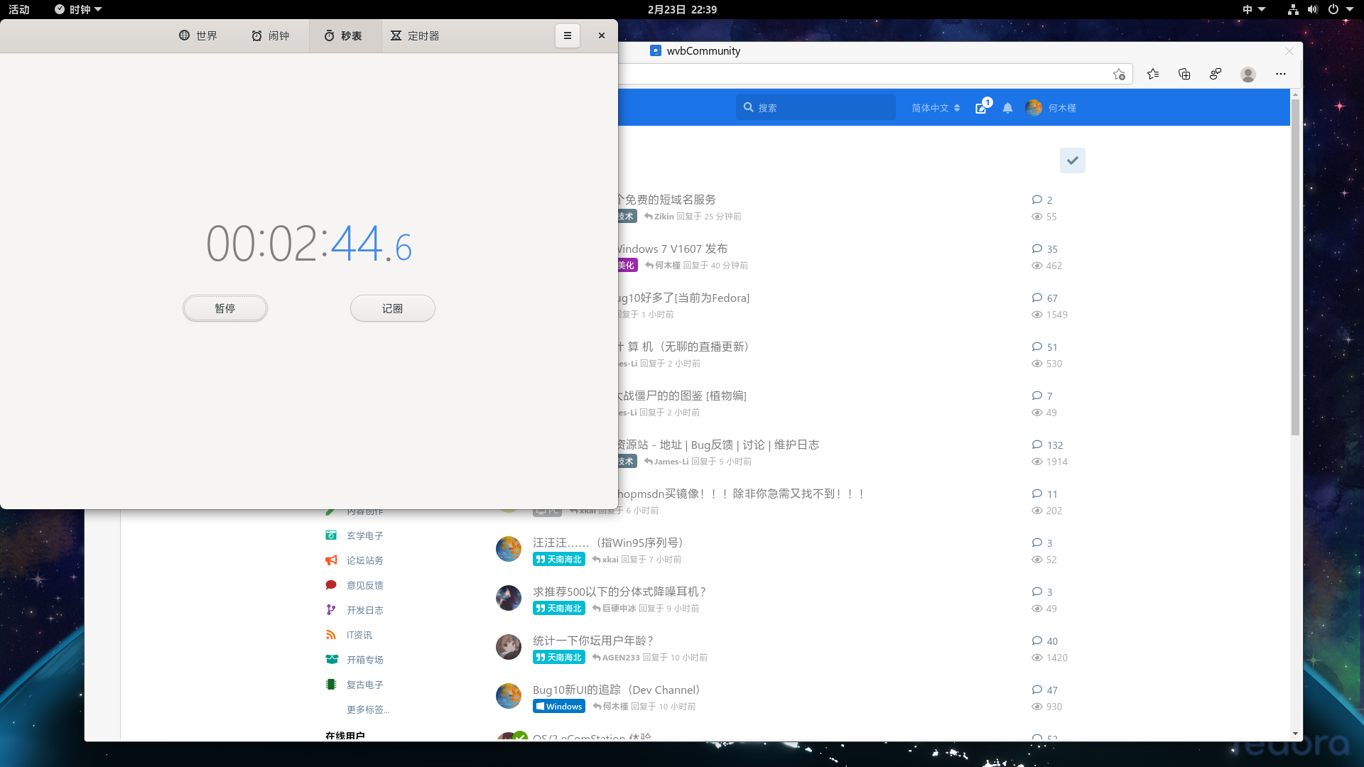Open the browser three-dot settings menu
Screen dimensions: 1364x767
tap(1280, 74)
